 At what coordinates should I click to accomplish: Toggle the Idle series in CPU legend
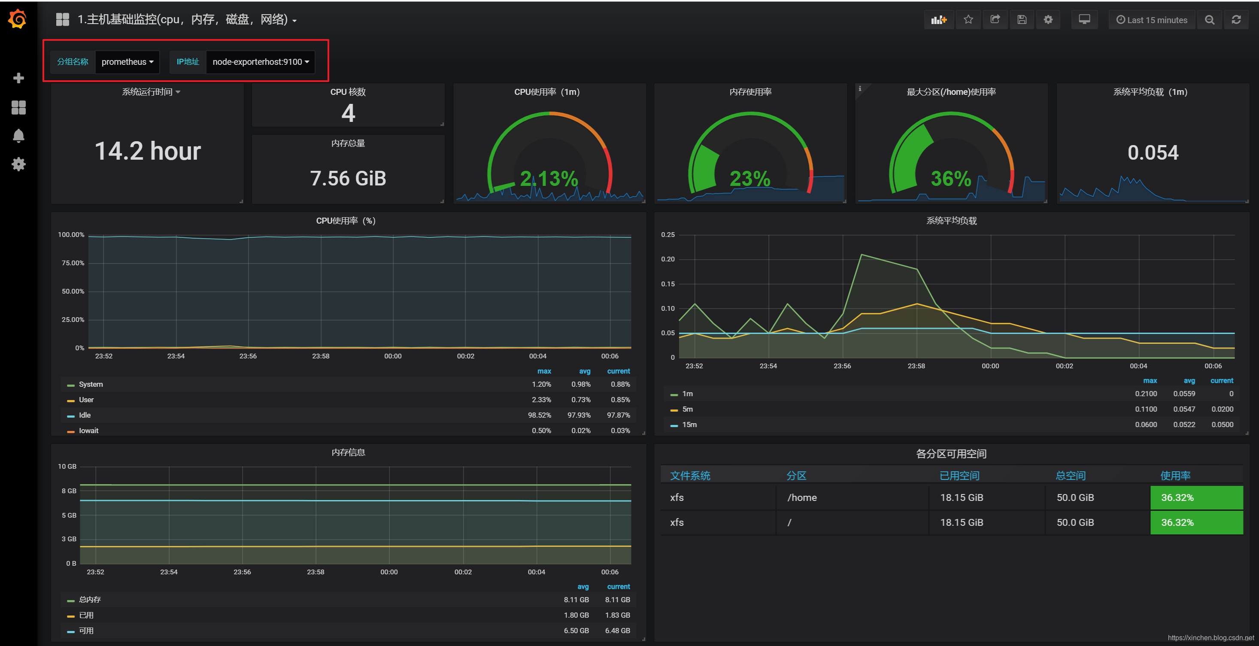click(x=85, y=416)
